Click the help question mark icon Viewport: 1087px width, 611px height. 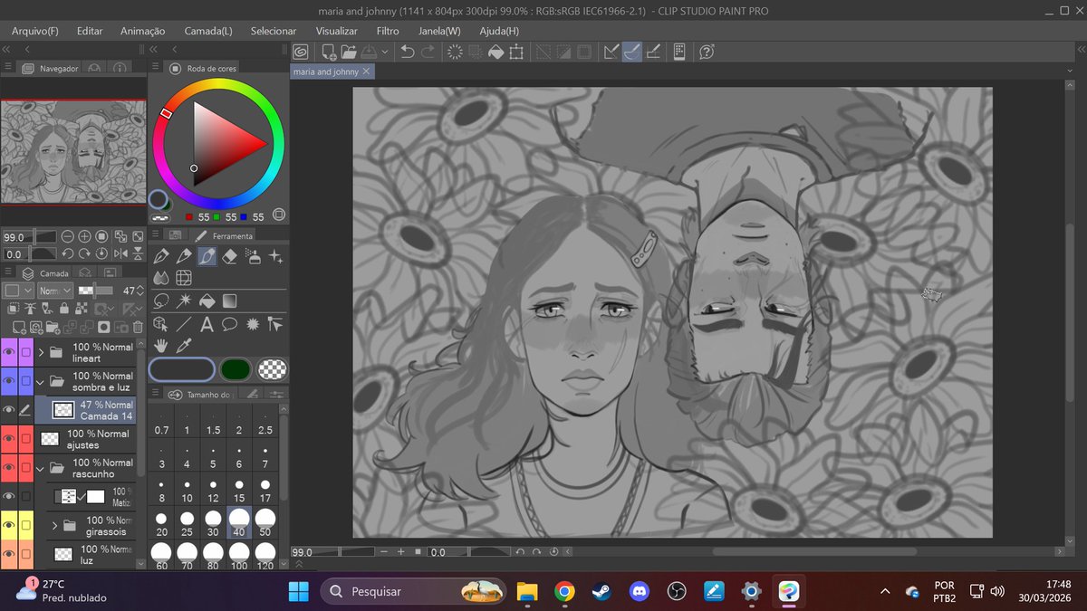point(707,53)
